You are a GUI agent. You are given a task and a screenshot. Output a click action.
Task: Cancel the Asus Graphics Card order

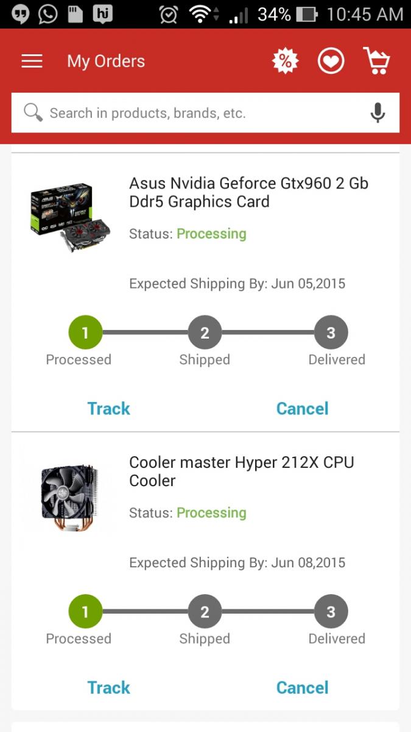302,409
